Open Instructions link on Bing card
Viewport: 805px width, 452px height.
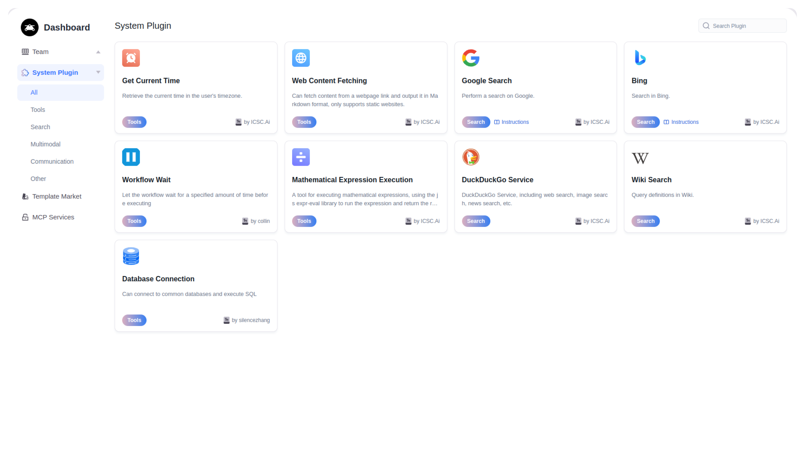coord(681,122)
